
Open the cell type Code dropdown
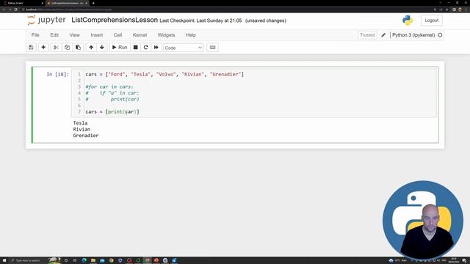[x=183, y=48]
